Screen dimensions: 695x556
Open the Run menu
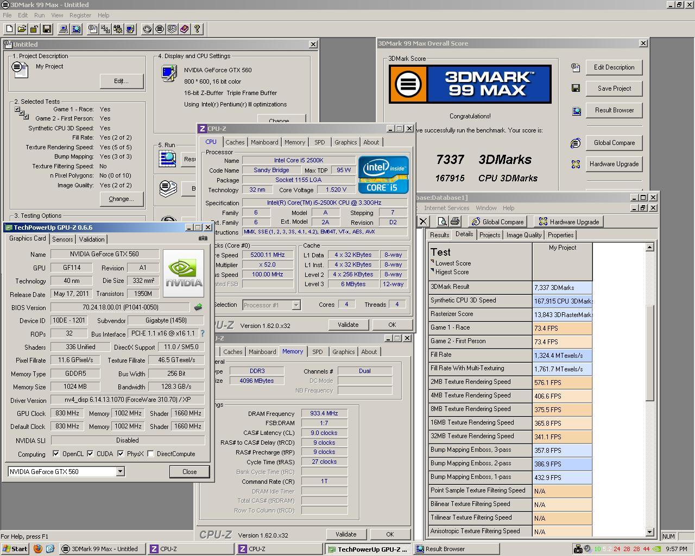pyautogui.click(x=39, y=15)
